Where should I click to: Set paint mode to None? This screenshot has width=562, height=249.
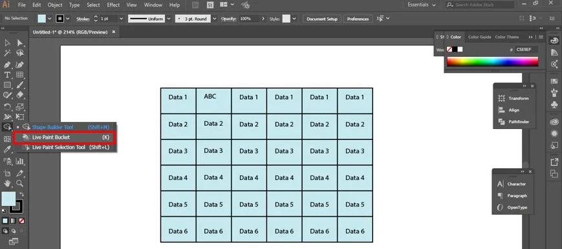(22, 221)
